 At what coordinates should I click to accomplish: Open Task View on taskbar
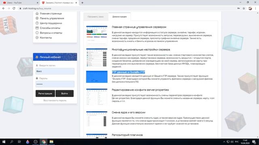click(x=19, y=142)
